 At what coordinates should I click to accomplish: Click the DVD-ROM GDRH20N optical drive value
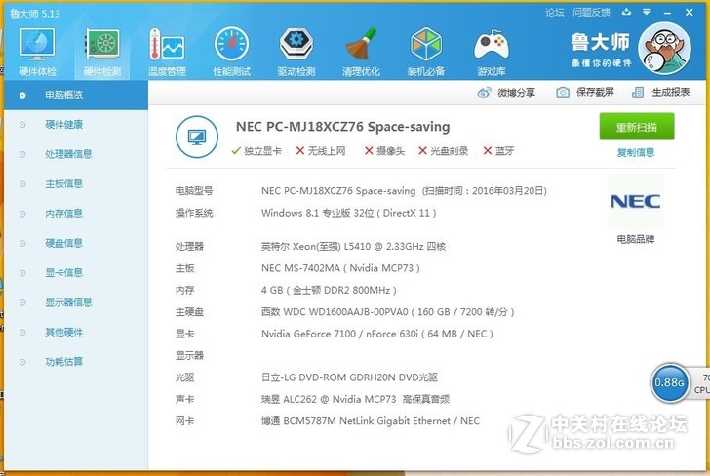(x=349, y=377)
